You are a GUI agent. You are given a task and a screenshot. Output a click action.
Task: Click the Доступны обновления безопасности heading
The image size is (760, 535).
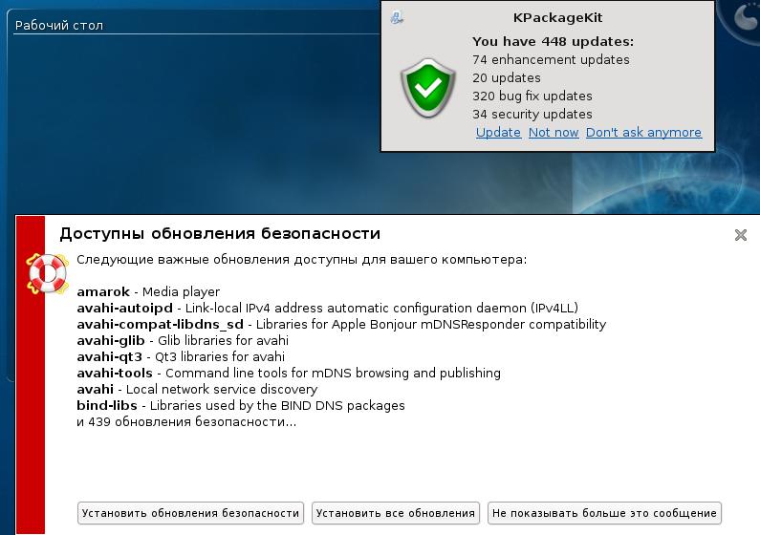(220, 233)
